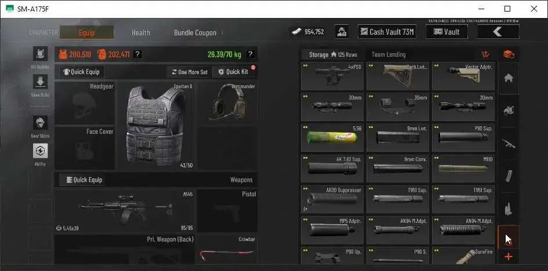Open help icon next to carry weight

[x=250, y=54]
